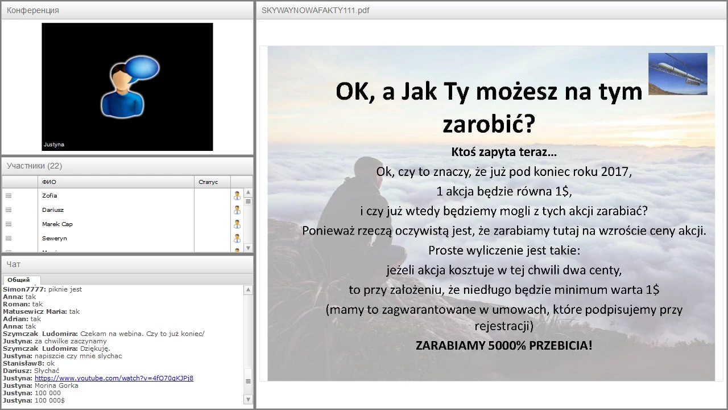Click the speaker avatar icon in the Justyna video
The height and width of the screenshot is (410, 728).
click(x=130, y=87)
